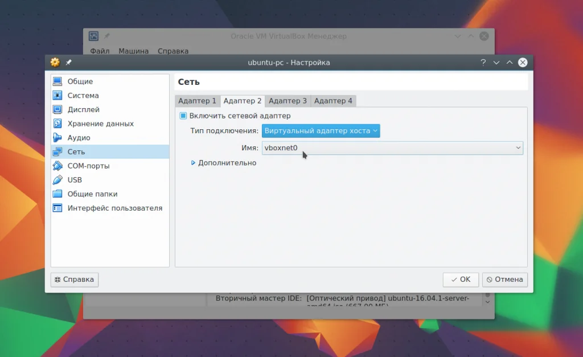Screen dimensions: 583x357
Task: Click the pin icon in settings title bar
Action: point(68,63)
